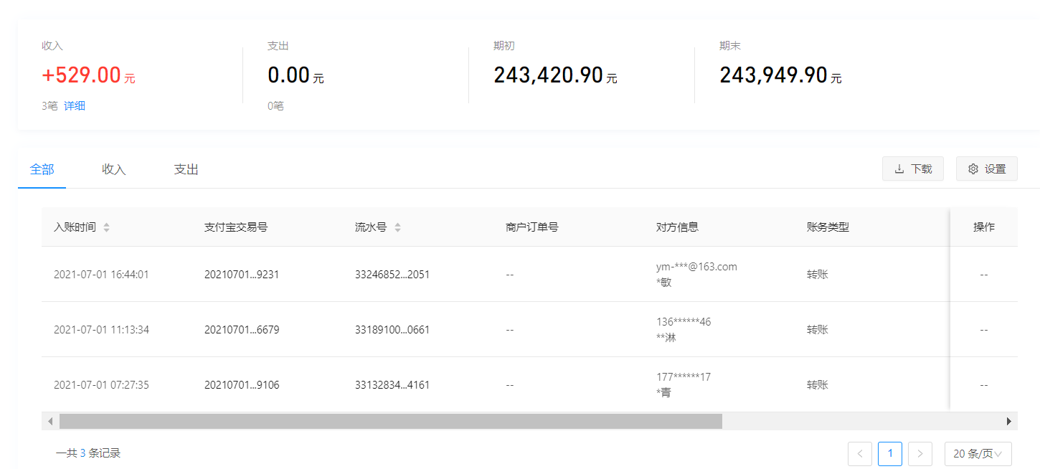Switch to the 全部 tab

click(x=42, y=170)
